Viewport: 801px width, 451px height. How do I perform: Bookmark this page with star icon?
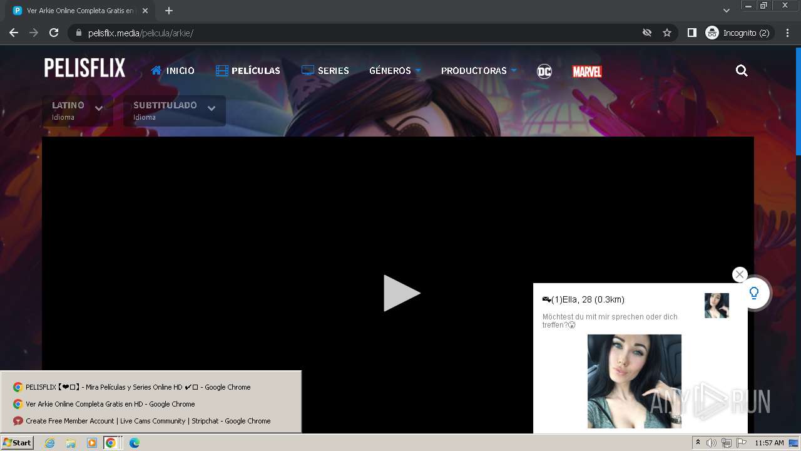click(x=667, y=33)
